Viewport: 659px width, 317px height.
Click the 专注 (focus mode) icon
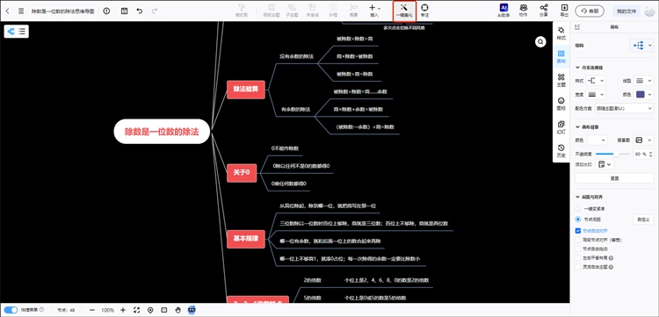pyautogui.click(x=424, y=11)
